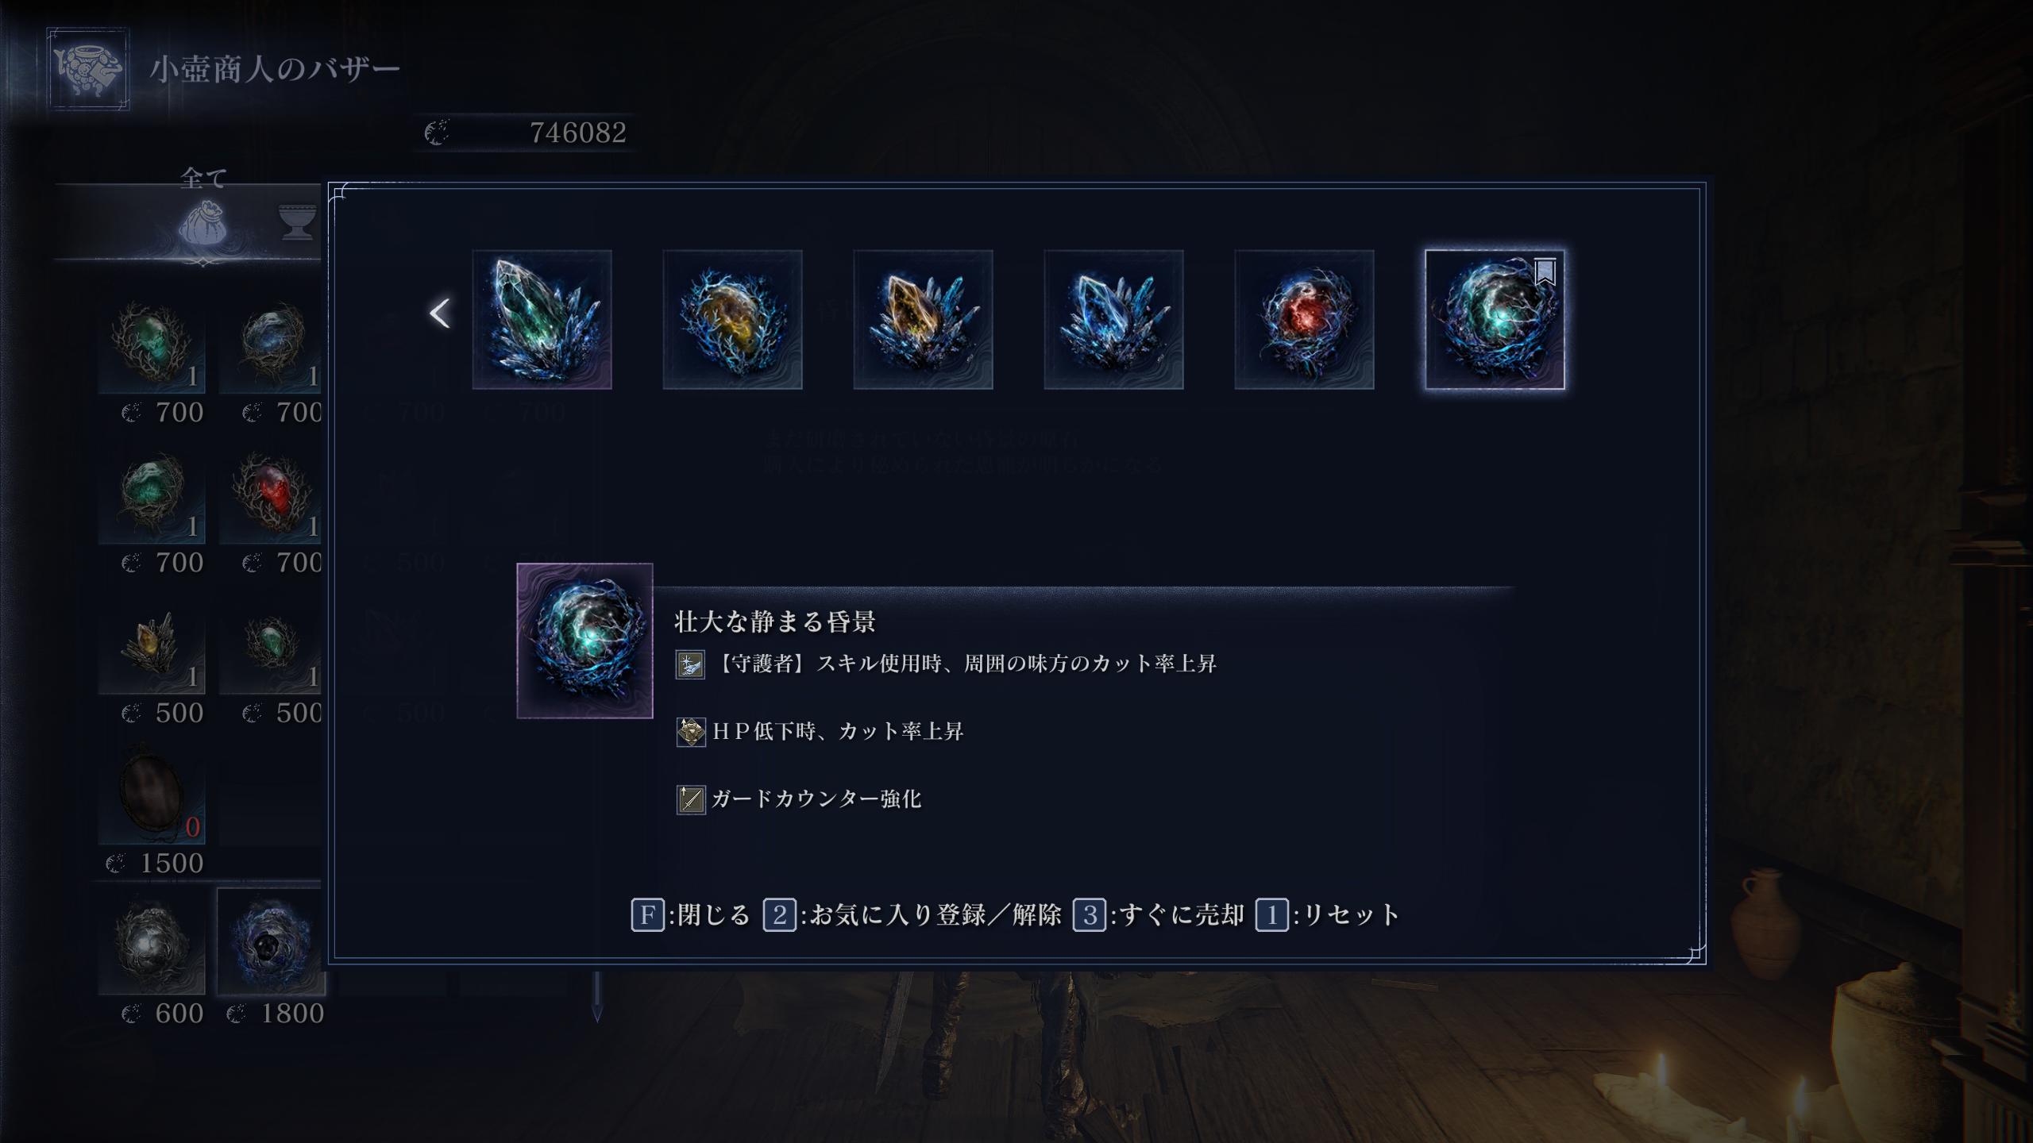
Task: Go to the previous relics with the left chevron
Action: click(440, 314)
